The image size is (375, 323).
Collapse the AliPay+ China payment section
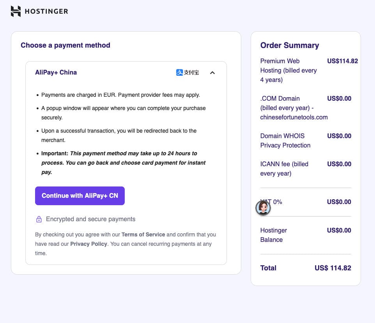tap(212, 73)
